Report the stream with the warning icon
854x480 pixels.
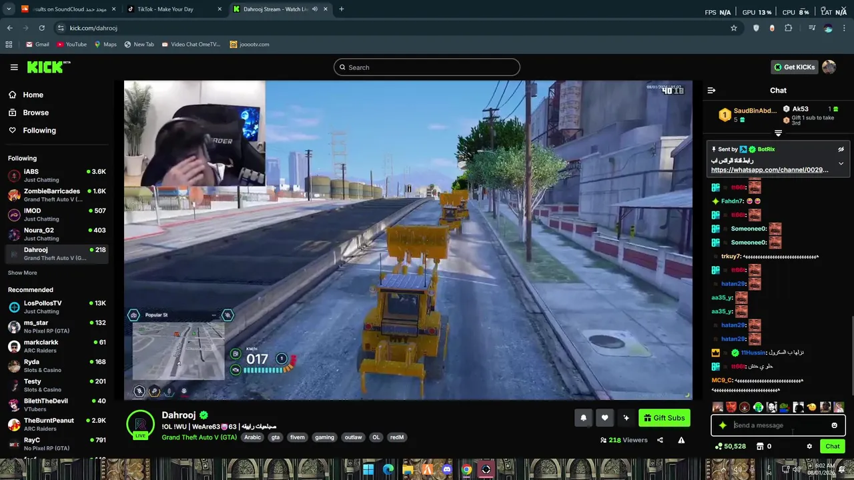click(681, 440)
